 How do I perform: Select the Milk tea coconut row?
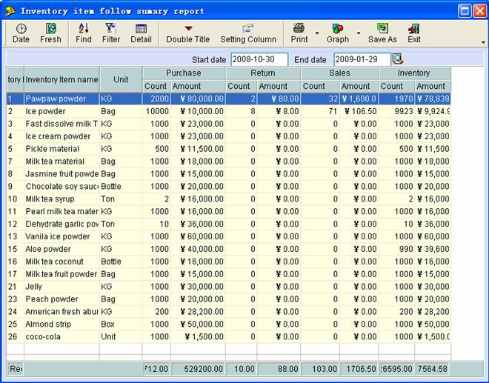(x=229, y=262)
